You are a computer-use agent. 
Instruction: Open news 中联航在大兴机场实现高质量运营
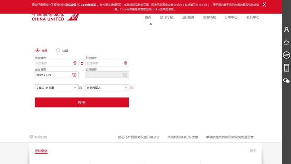point(230,137)
